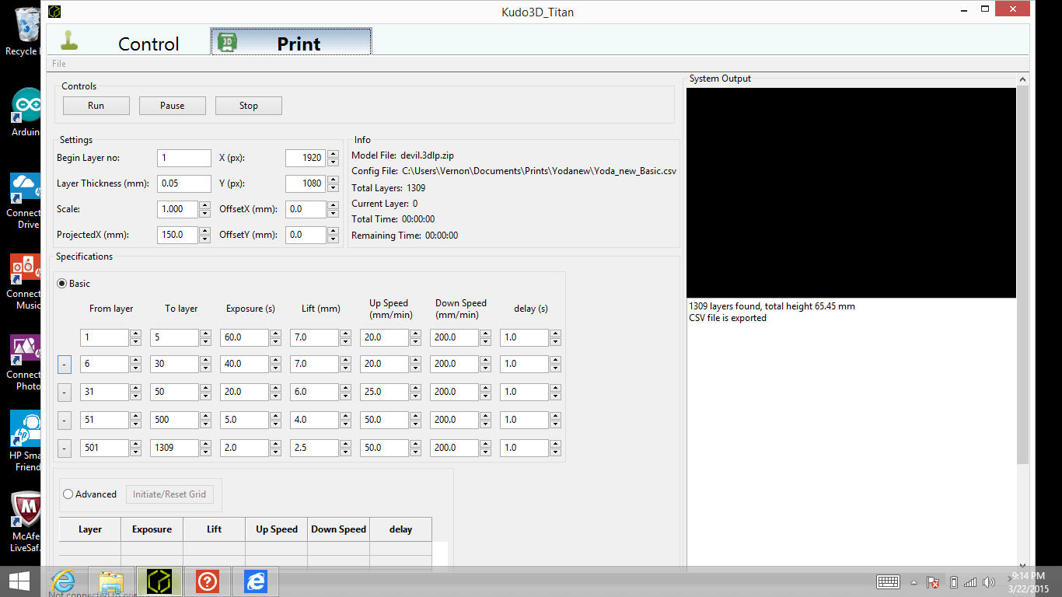This screenshot has height=597, width=1062.
Task: Click the volume speaker tray icon
Action: coord(989,582)
